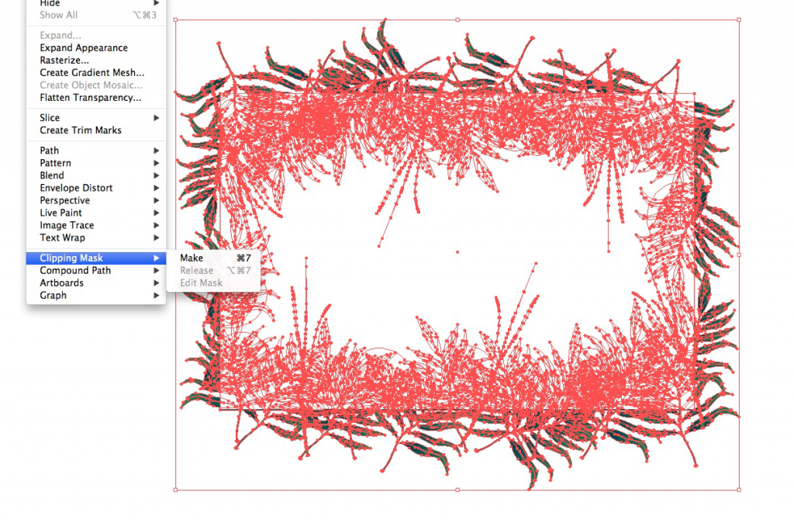Open the Image Trace submenu
Image resolution: width=794 pixels, height=520 pixels.
pos(95,225)
